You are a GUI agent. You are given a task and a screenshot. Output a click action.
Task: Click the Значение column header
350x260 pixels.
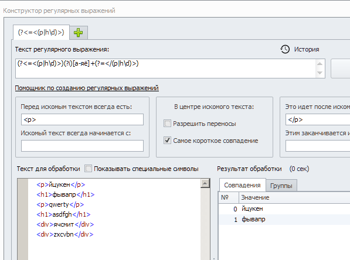coord(294,197)
